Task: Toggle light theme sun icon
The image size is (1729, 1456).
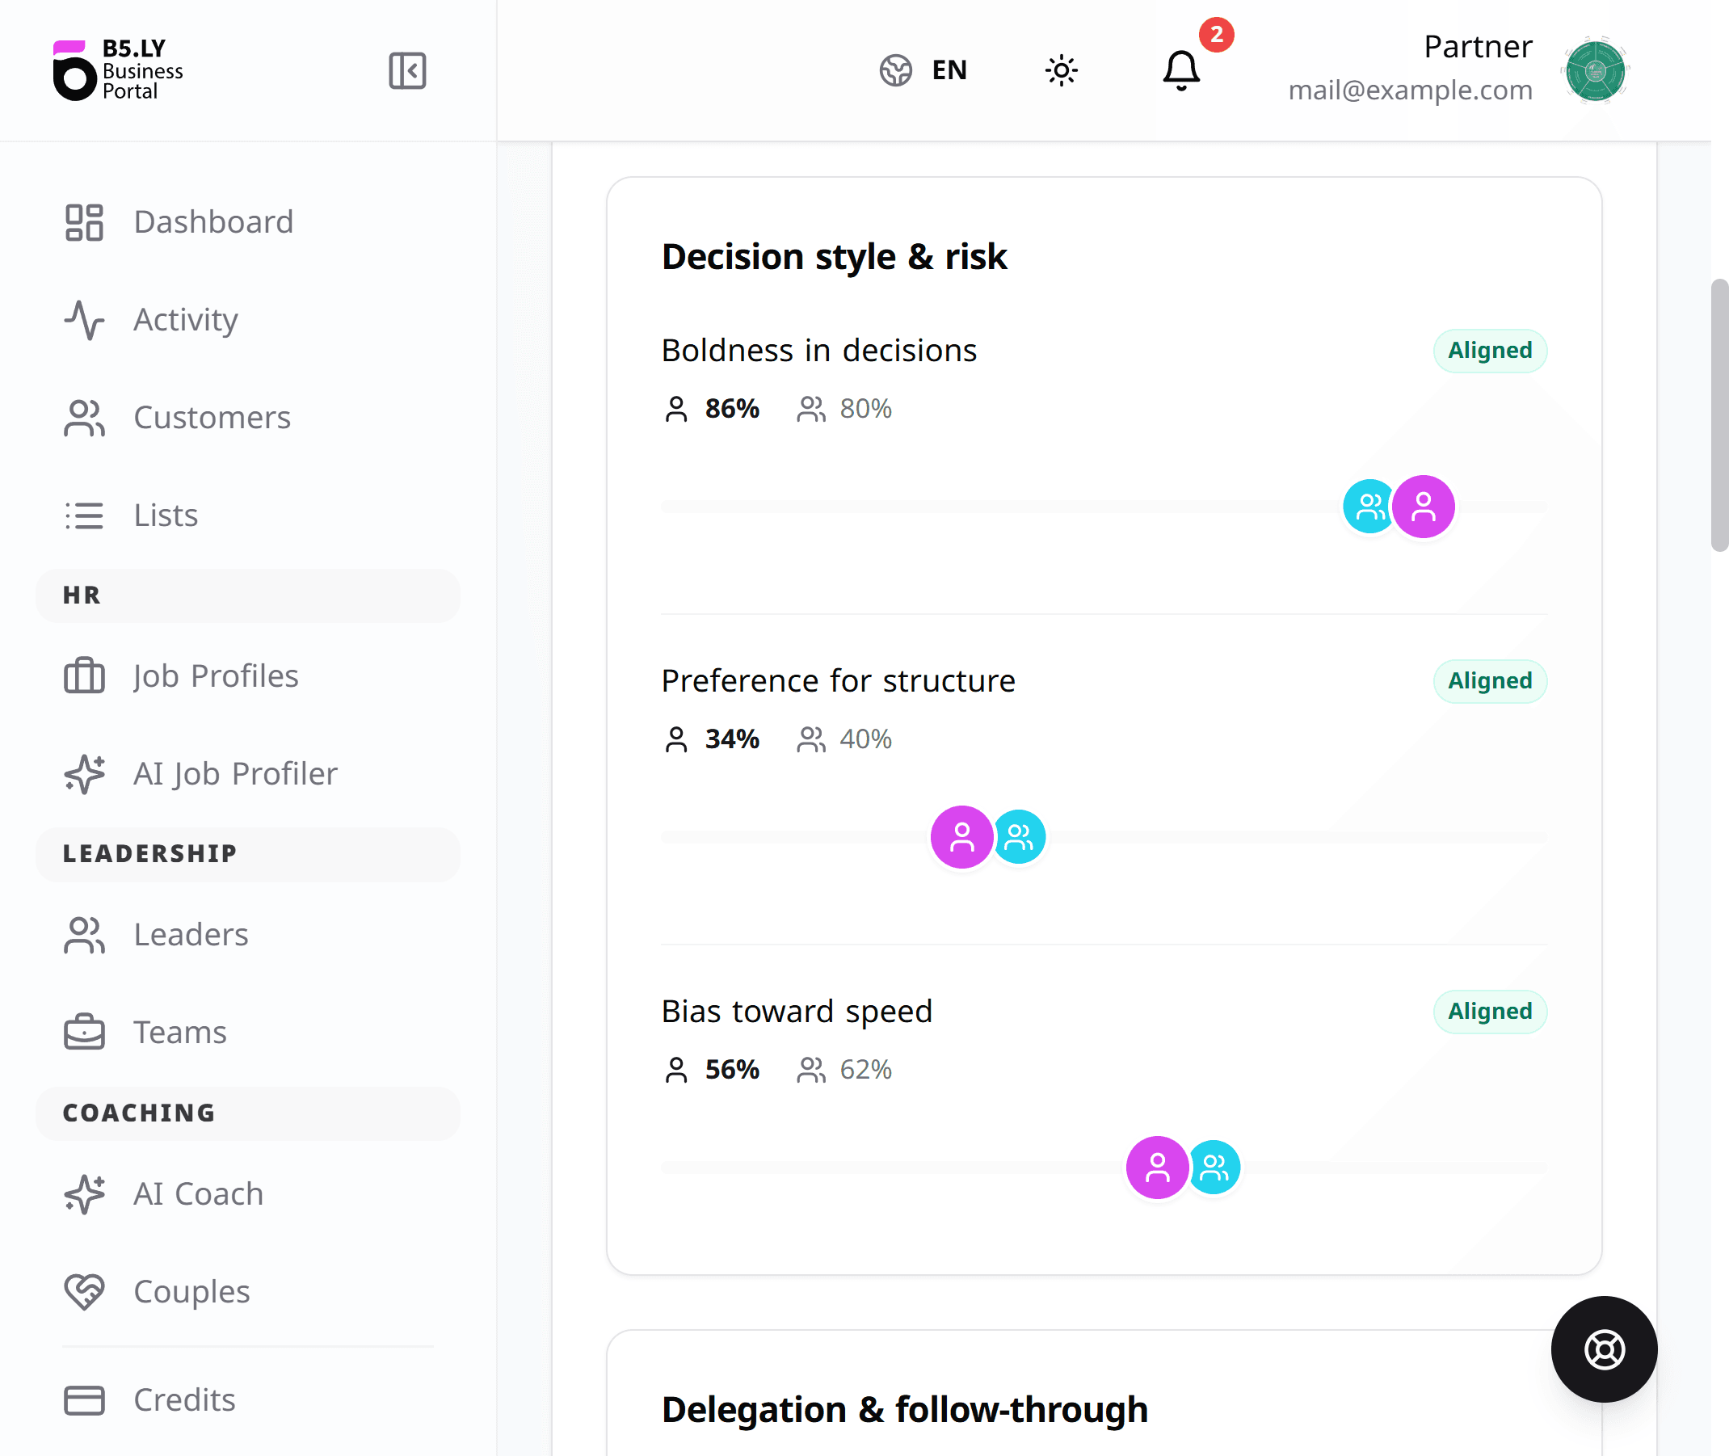Action: (x=1062, y=70)
